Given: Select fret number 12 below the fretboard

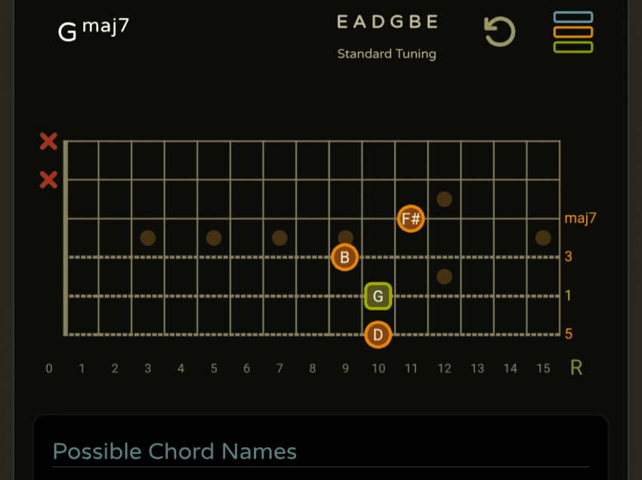Looking at the screenshot, I should (x=444, y=368).
